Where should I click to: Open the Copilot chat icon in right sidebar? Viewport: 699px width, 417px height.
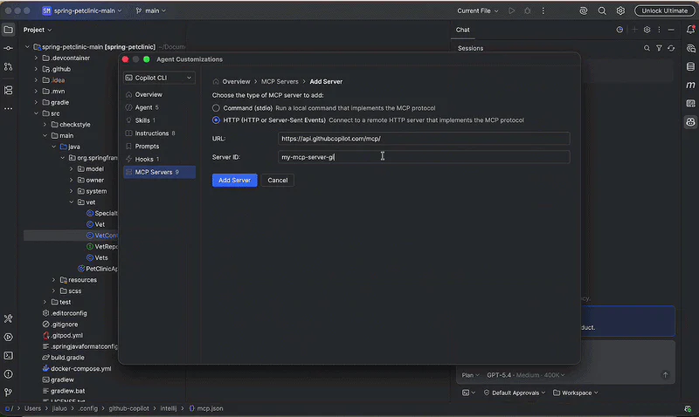(x=690, y=122)
